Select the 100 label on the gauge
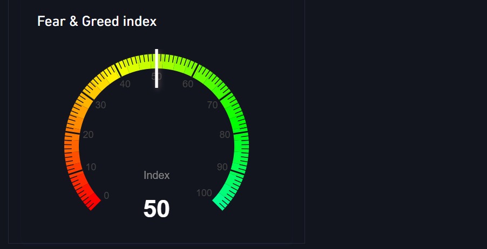Image resolution: width=487 pixels, height=249 pixels. pyautogui.click(x=204, y=193)
